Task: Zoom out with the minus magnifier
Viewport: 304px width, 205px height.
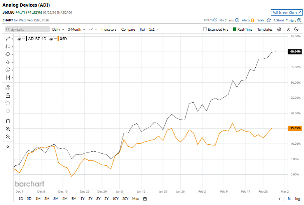Action: point(8,137)
